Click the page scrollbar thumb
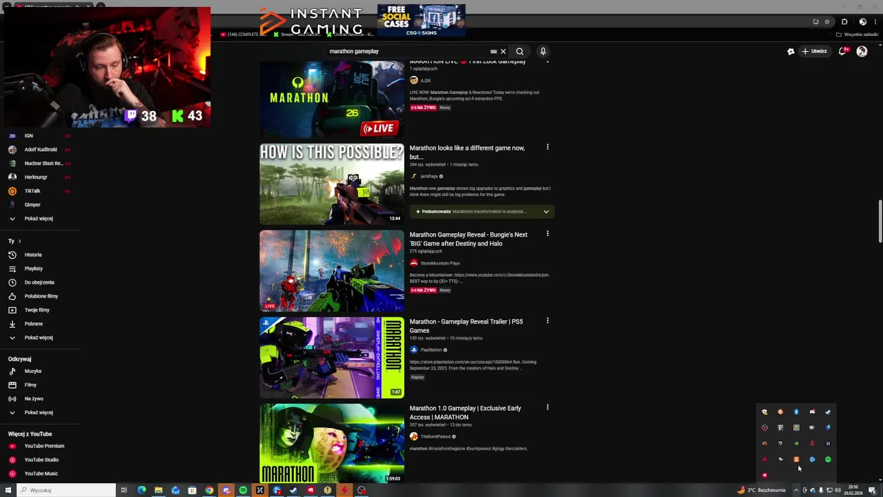 (x=880, y=221)
